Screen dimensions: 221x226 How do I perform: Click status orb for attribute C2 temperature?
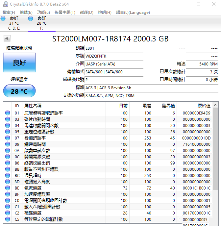point(8,213)
